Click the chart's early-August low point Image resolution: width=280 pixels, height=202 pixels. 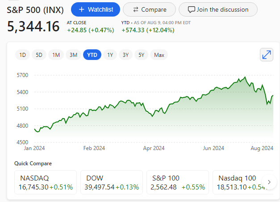[x=267, y=104]
